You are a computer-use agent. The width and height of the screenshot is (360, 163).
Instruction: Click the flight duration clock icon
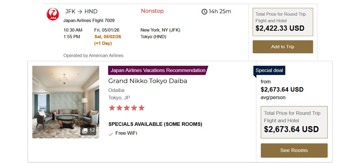coord(205,12)
